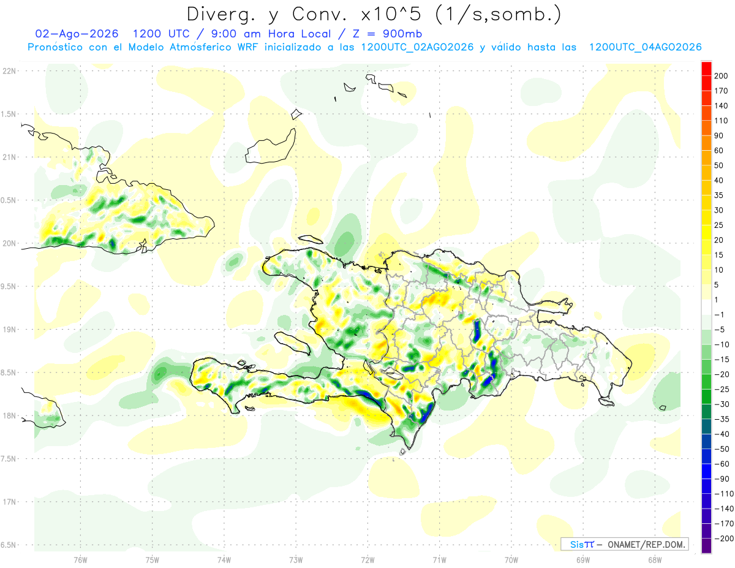Click the positive '25' colorbar value
Screen dimensions: 735x568
[x=720, y=225]
